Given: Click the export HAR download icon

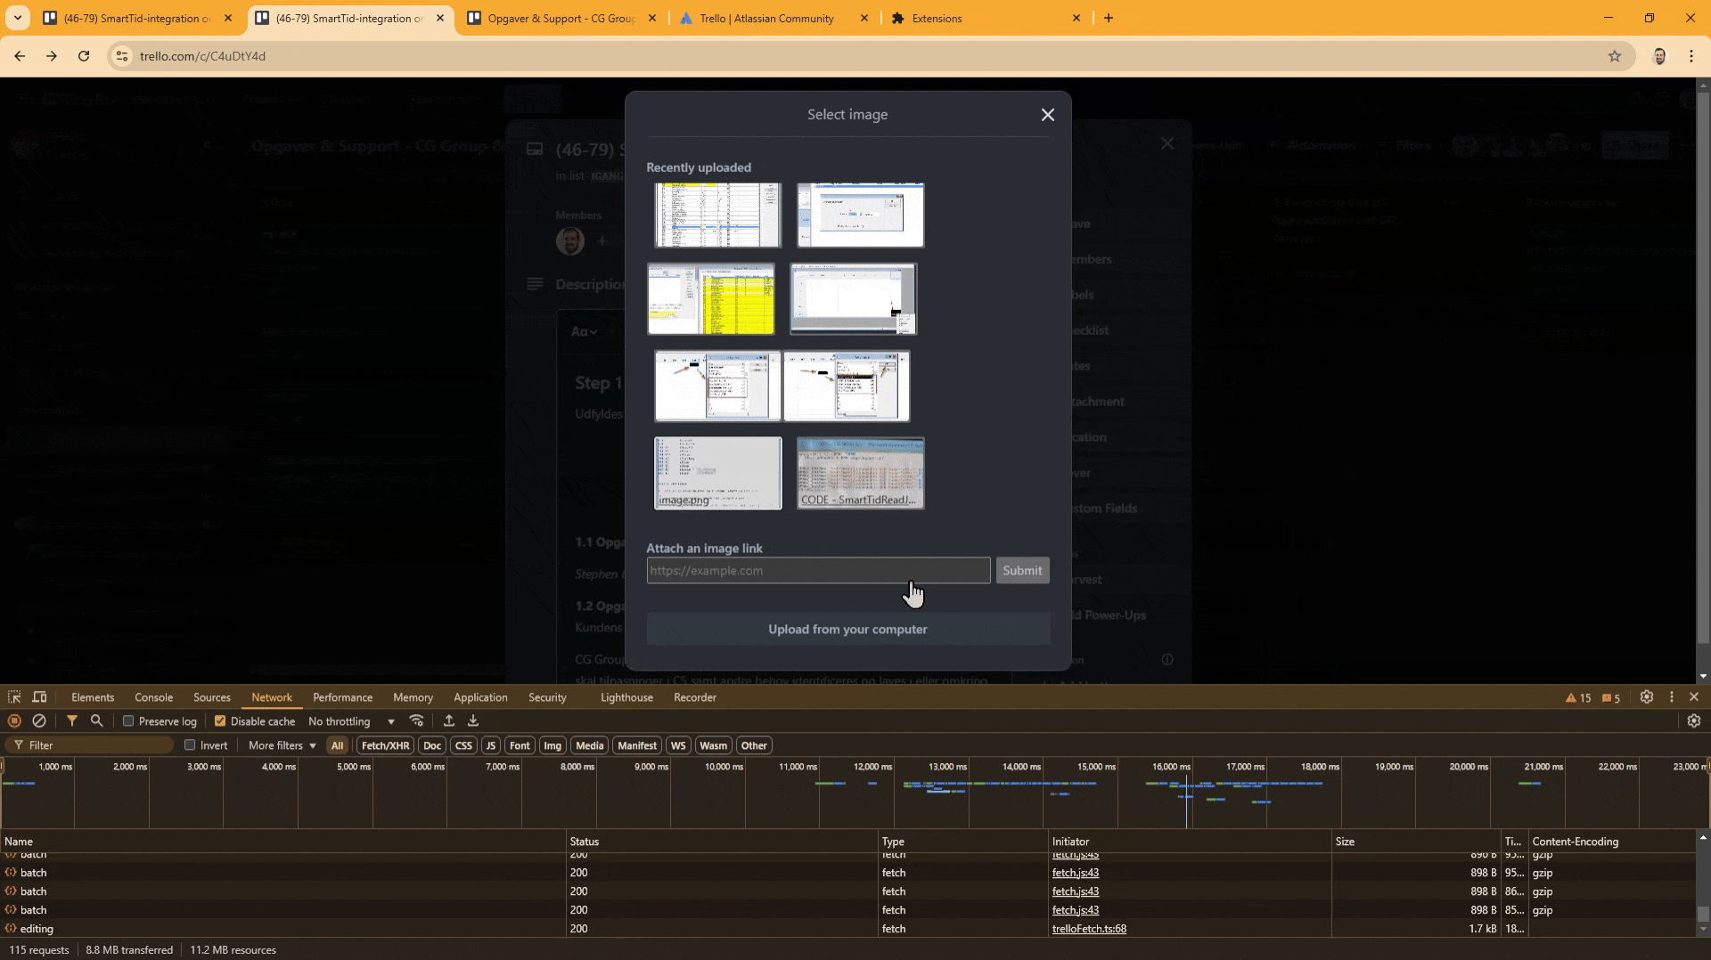Looking at the screenshot, I should pos(473,721).
